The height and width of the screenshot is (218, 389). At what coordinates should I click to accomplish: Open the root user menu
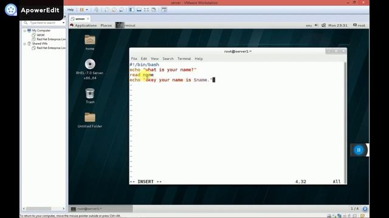[x=359, y=25]
